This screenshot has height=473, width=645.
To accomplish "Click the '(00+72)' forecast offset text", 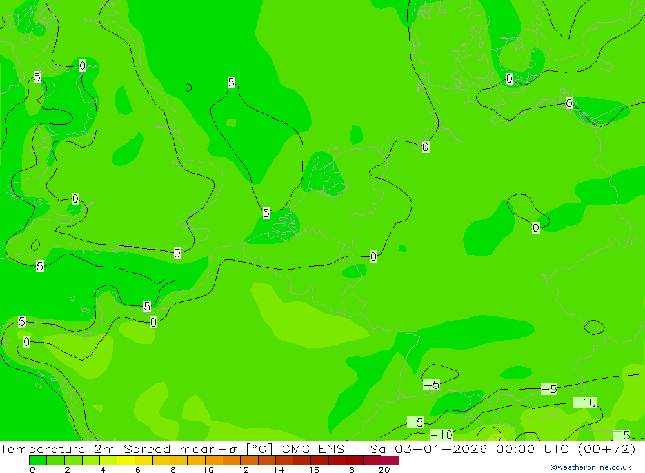I will pos(607,448).
